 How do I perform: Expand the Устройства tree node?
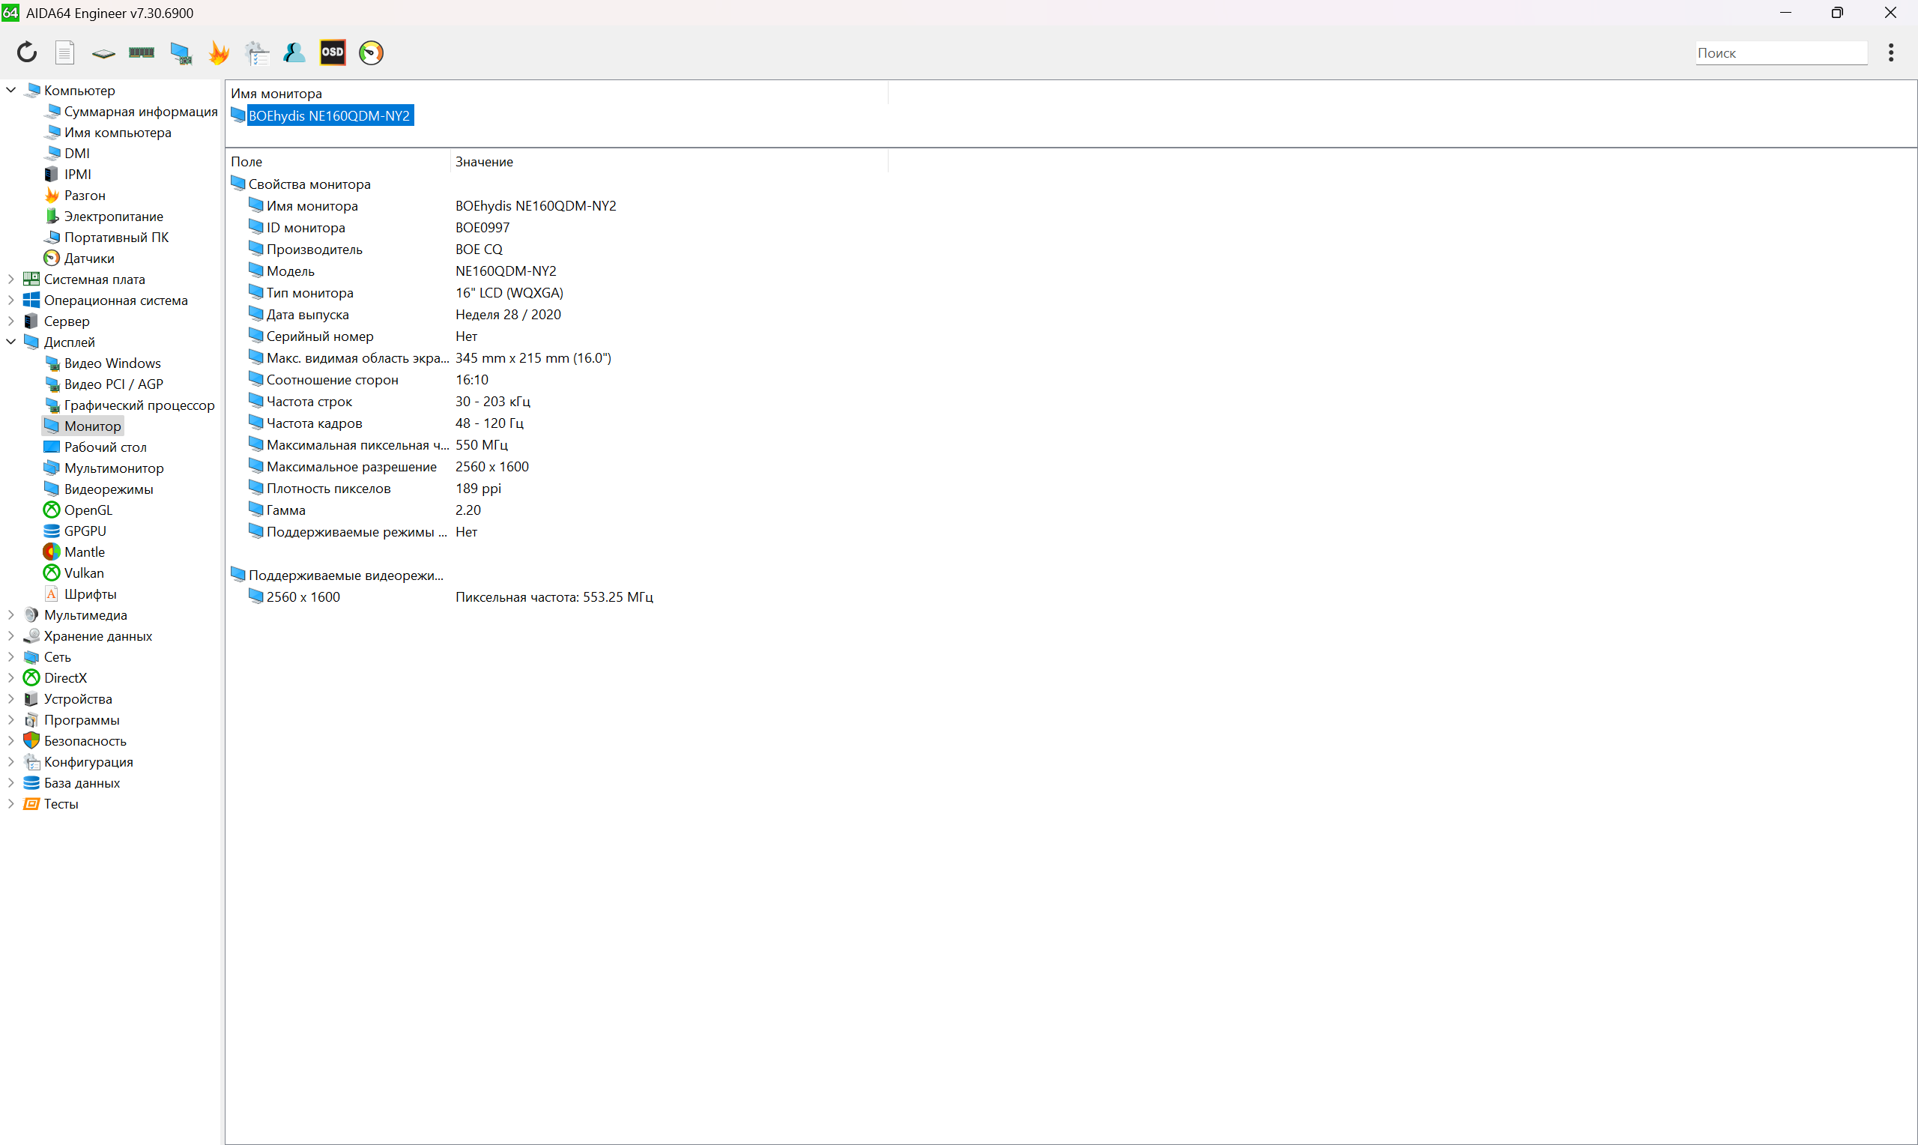pos(10,699)
